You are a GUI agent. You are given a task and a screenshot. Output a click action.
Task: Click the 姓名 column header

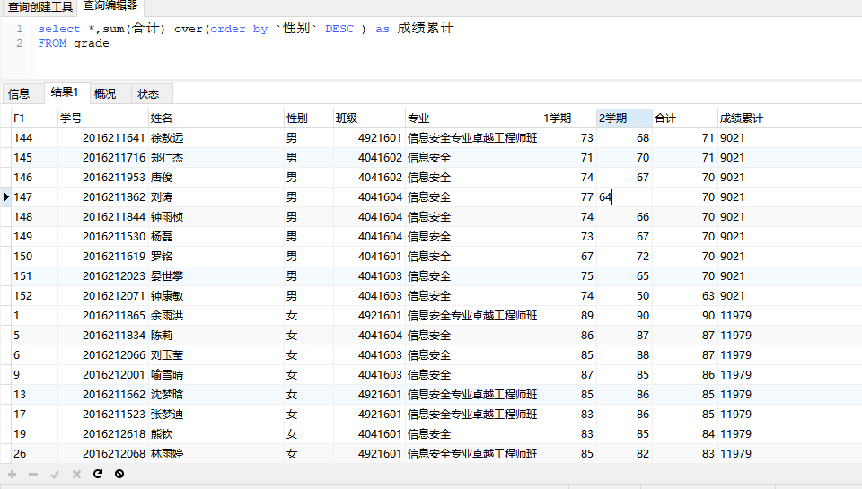click(216, 118)
